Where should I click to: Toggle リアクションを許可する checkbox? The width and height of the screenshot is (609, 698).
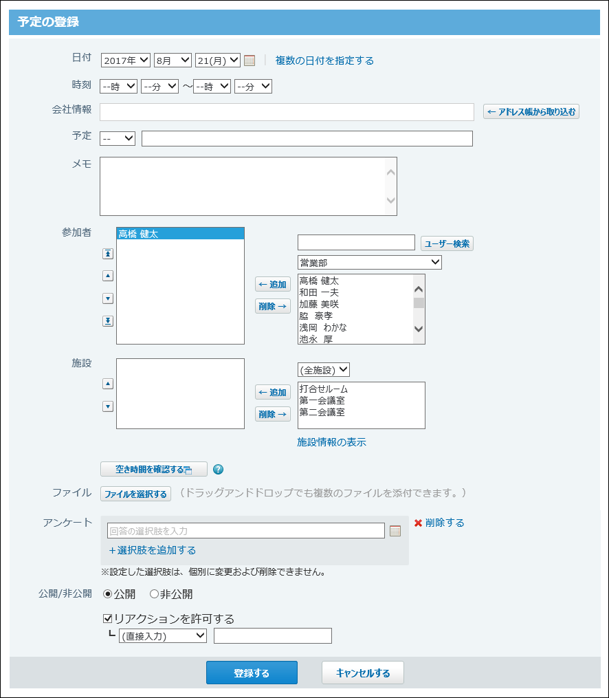[107, 618]
